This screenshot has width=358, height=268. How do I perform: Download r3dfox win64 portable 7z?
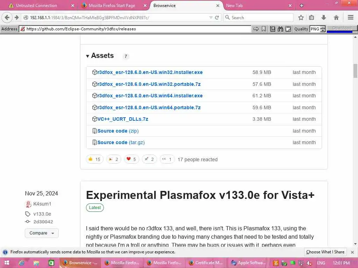(x=149, y=107)
